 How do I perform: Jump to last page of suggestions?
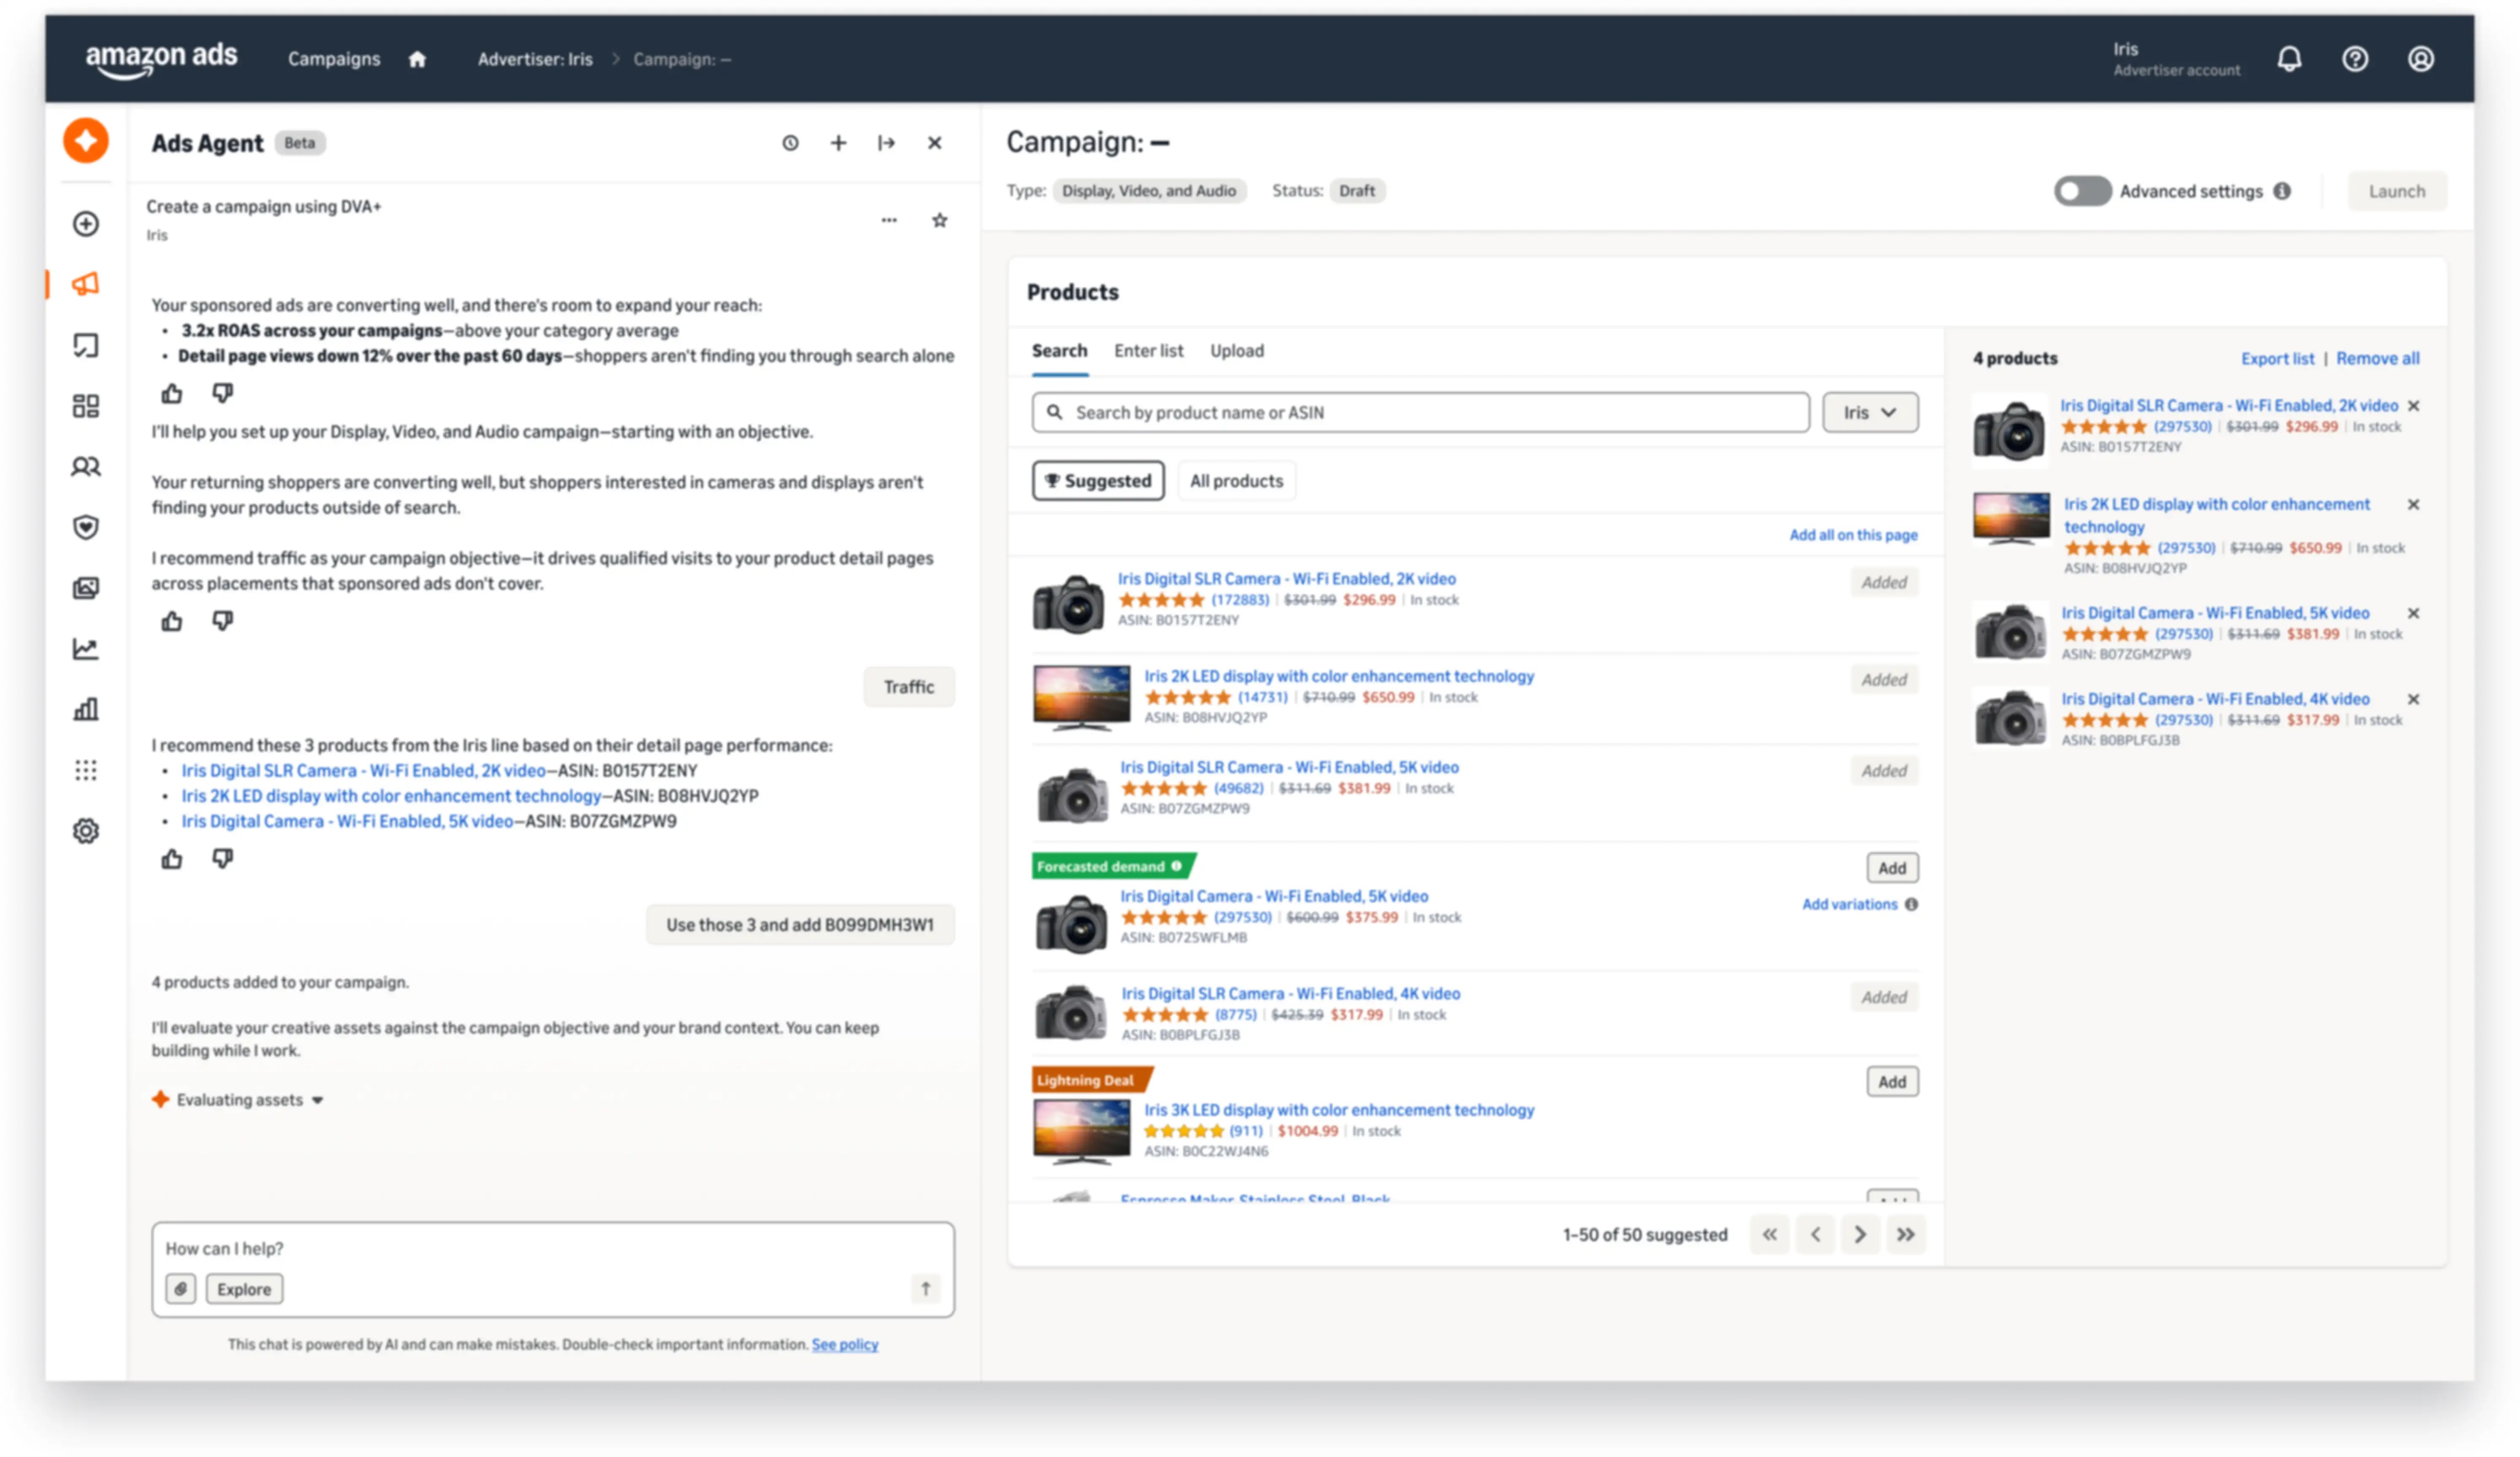click(x=1906, y=1235)
